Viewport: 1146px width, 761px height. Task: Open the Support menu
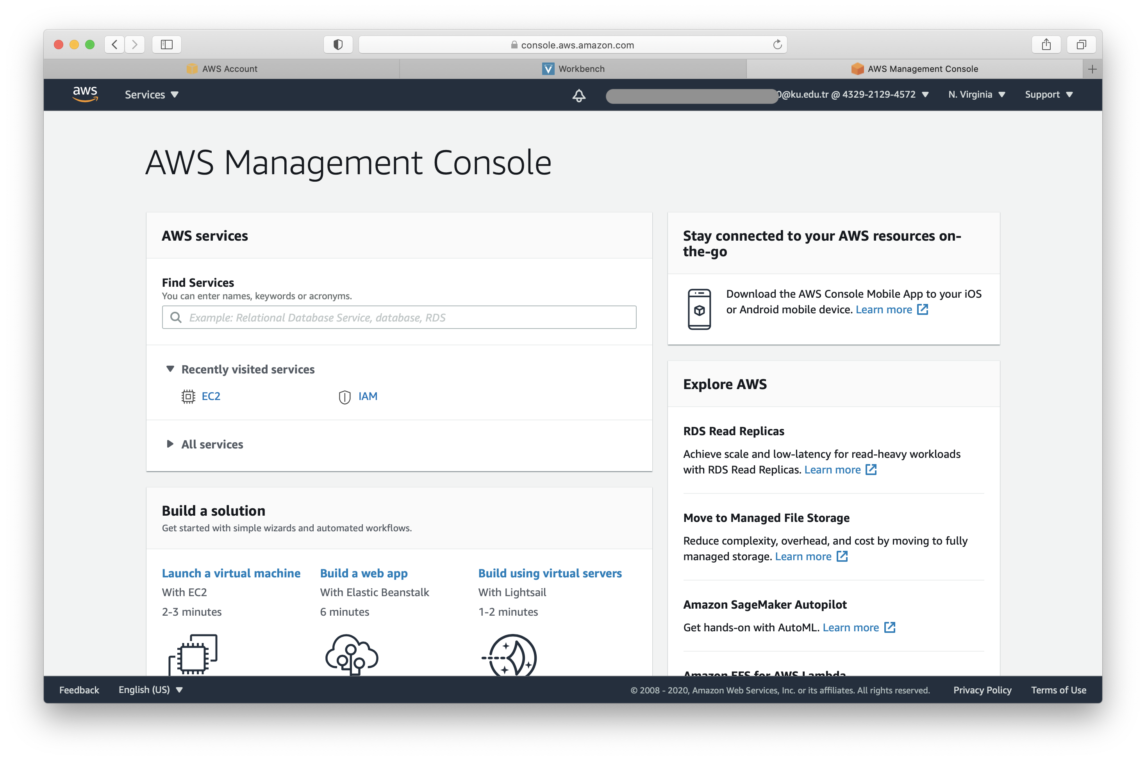pyautogui.click(x=1048, y=94)
